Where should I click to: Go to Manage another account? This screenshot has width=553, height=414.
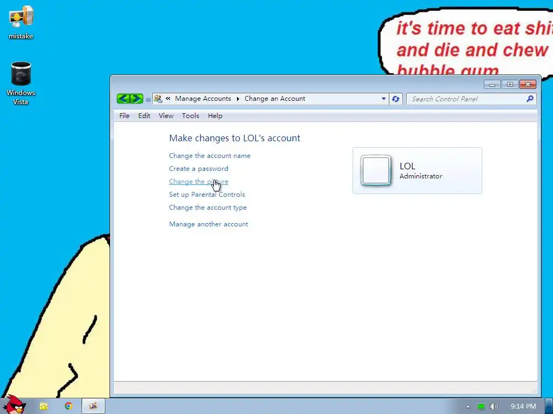click(x=208, y=224)
